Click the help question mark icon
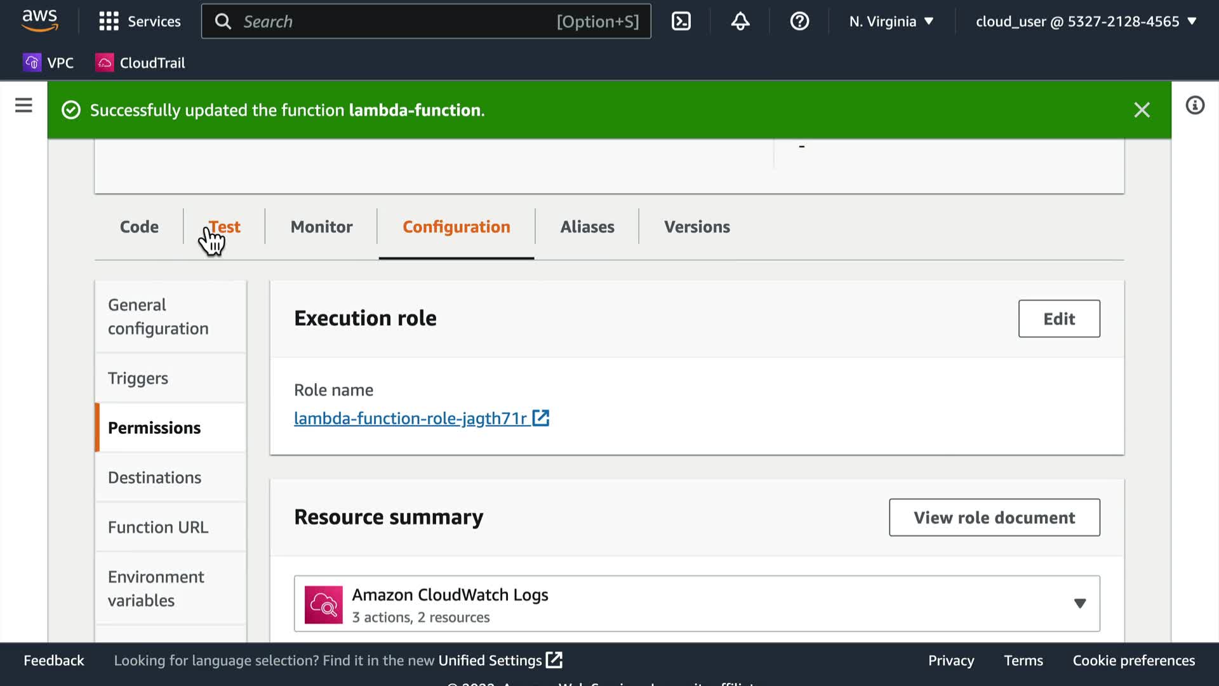The image size is (1219, 686). (x=799, y=22)
